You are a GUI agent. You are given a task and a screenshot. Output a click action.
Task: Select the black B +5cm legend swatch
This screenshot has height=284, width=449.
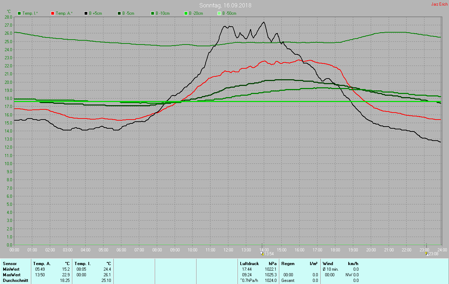[86, 13]
